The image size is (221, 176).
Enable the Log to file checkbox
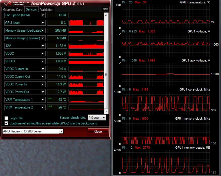7,118
